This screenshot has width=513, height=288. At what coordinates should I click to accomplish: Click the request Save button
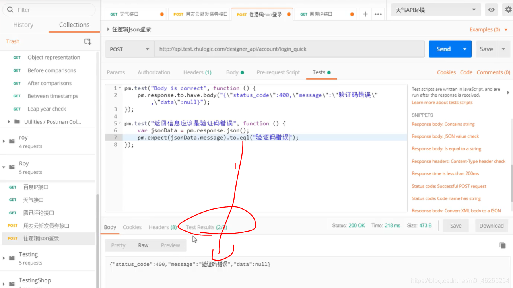[486, 49]
